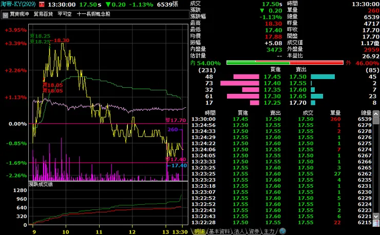Screen dimensions: 380x235
Task: Click the 本益比 value 26.92
Action: click(371, 56)
